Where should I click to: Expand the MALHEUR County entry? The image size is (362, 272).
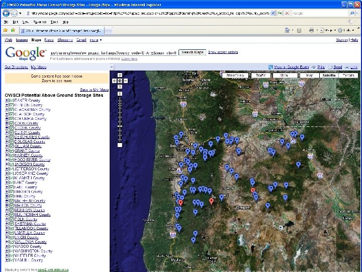coord(7,201)
